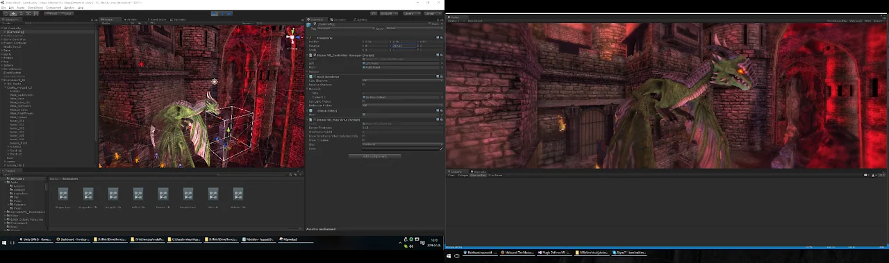This screenshot has height=263, width=889.
Task: Click the volume icon in system tray
Action: 411,246
